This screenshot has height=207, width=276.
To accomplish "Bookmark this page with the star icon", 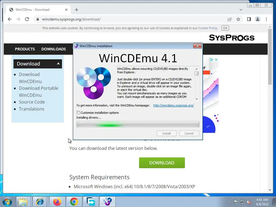I will [238, 19].
